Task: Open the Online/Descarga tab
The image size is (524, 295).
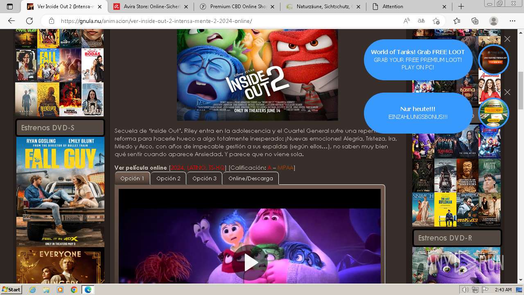Action: click(251, 178)
